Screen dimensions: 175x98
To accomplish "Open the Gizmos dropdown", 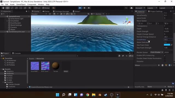I will click(x=100, y=14).
